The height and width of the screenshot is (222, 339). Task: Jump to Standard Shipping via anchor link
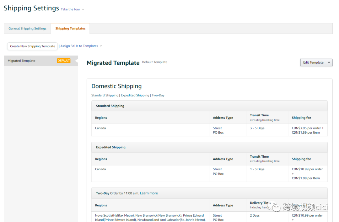click(x=105, y=95)
